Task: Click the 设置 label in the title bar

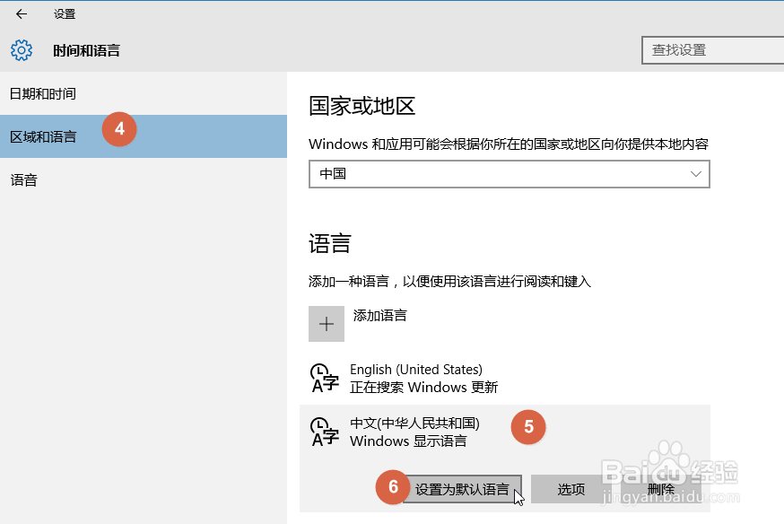Action: 65,13
